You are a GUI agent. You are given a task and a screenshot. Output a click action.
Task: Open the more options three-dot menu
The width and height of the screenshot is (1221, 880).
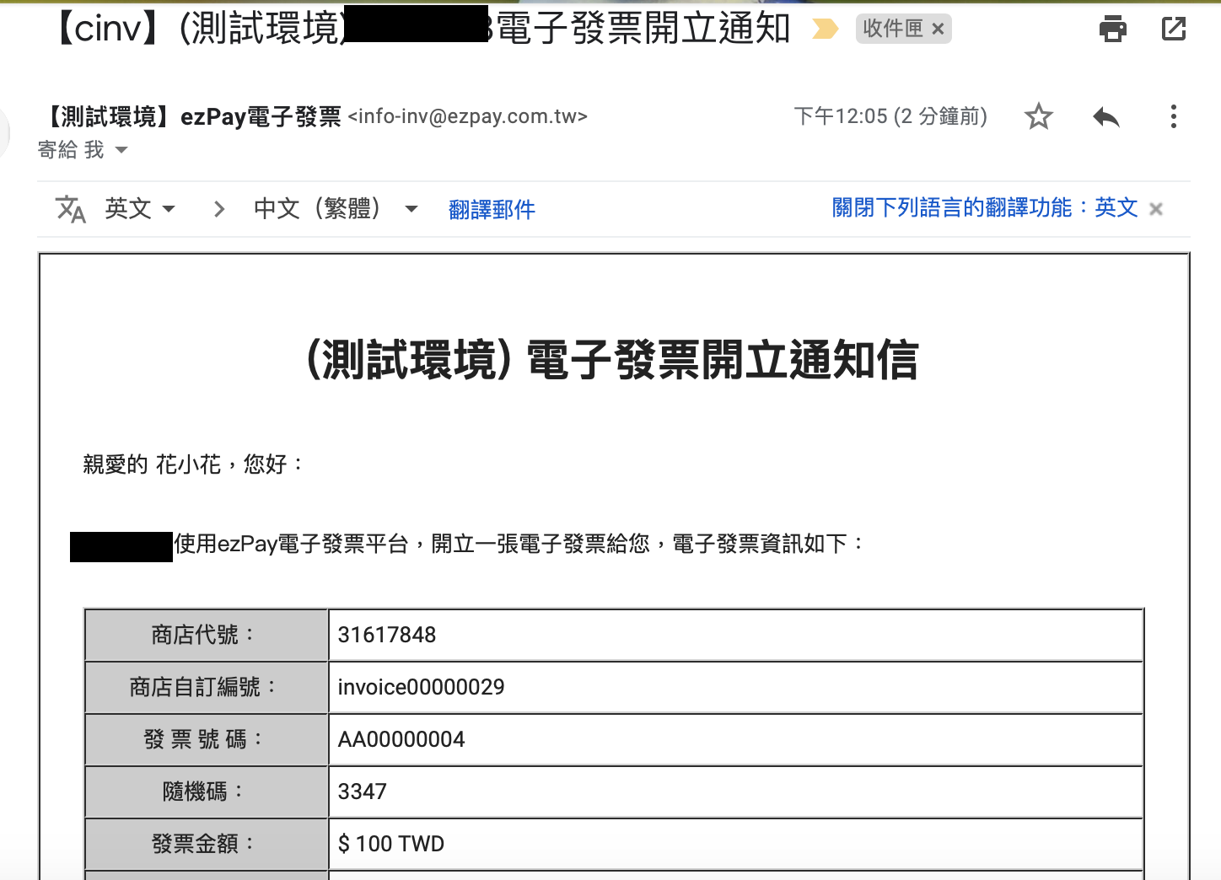(x=1174, y=116)
